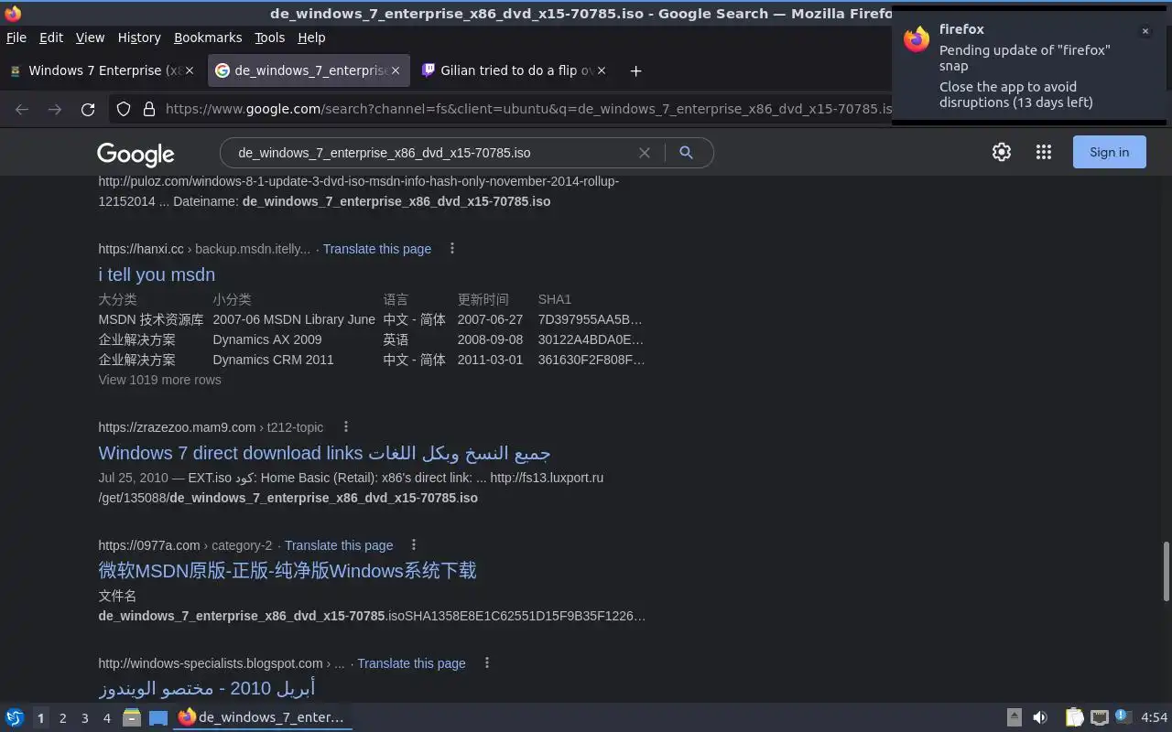Open the tracking protection shield icon
Image resolution: width=1172 pixels, height=732 pixels.
point(124,110)
